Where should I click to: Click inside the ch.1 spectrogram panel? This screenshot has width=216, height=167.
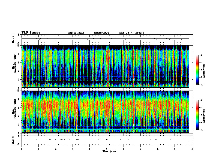(105, 67)
